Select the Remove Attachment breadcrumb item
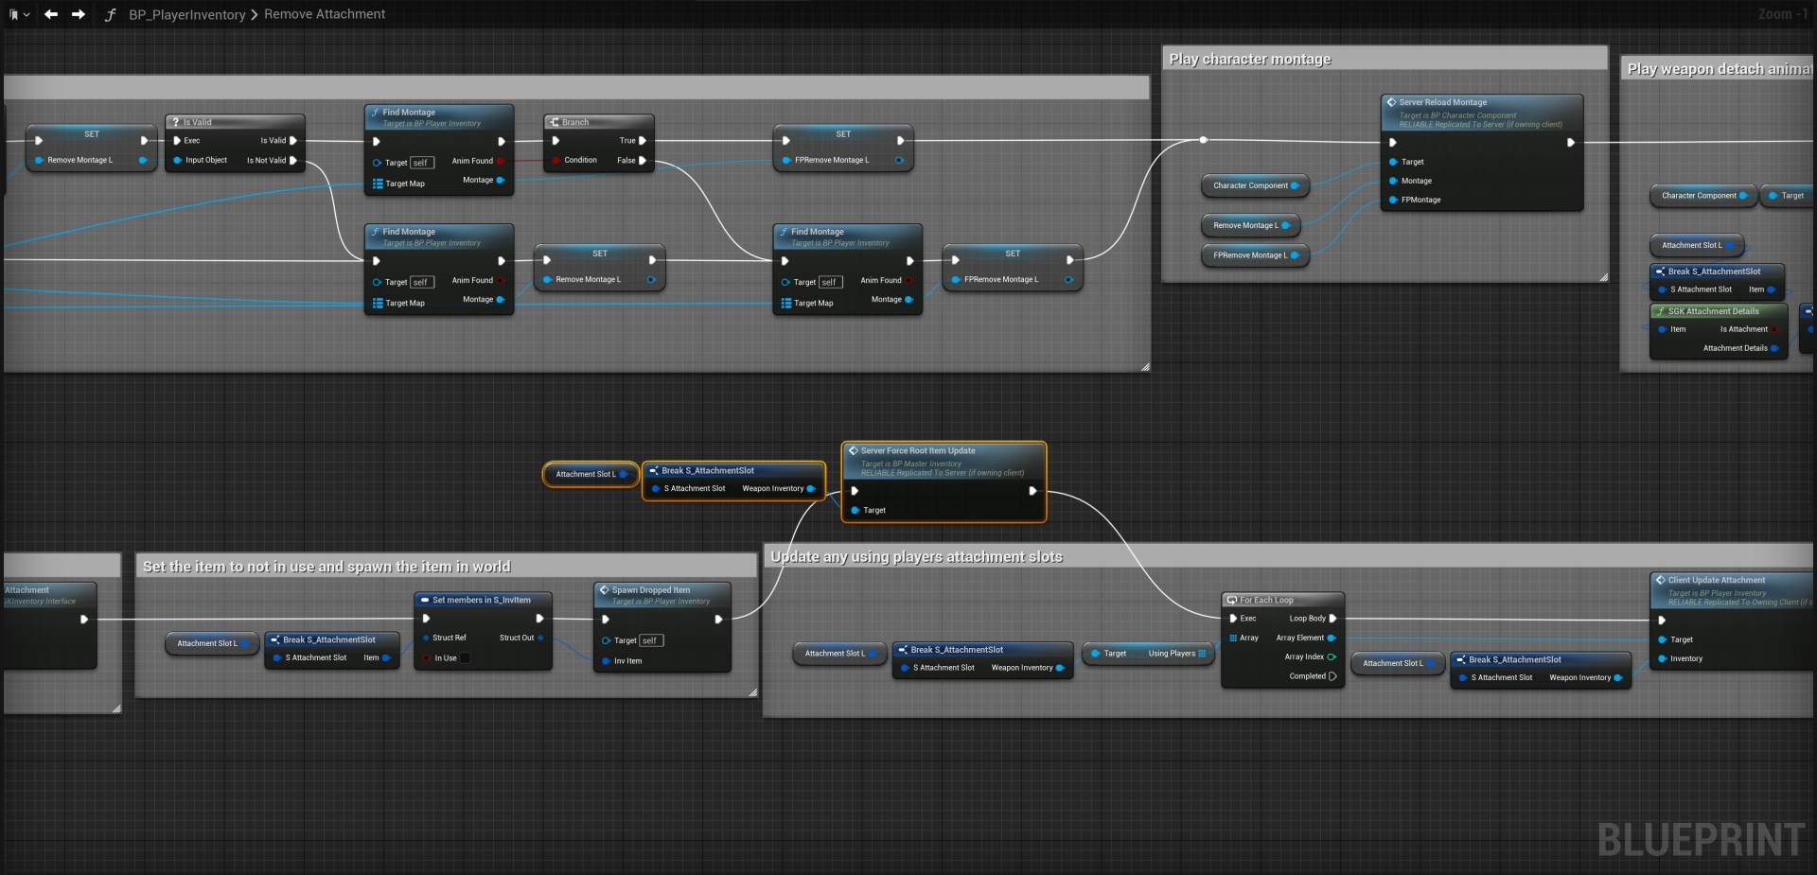 tap(325, 14)
